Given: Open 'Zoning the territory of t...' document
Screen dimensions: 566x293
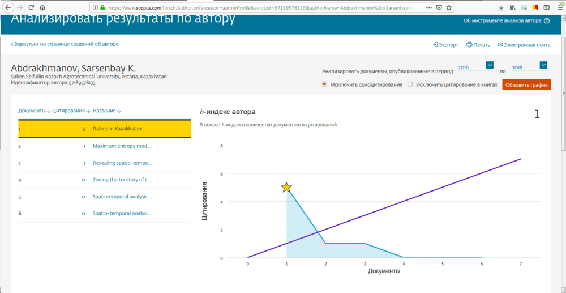Looking at the screenshot, I should [122, 180].
